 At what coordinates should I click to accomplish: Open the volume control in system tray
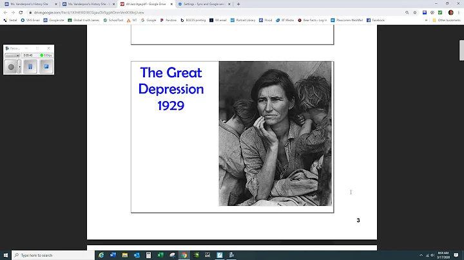[x=432, y=255]
